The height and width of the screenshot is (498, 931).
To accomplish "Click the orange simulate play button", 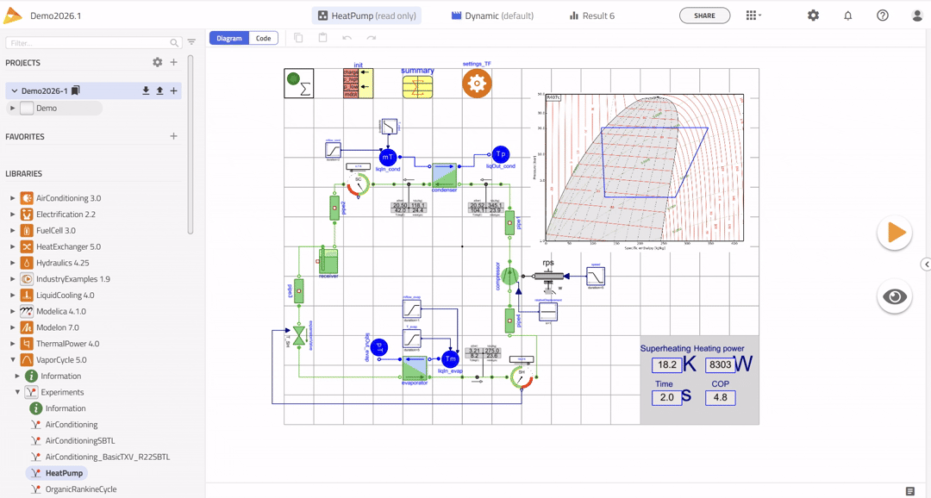I will (895, 233).
